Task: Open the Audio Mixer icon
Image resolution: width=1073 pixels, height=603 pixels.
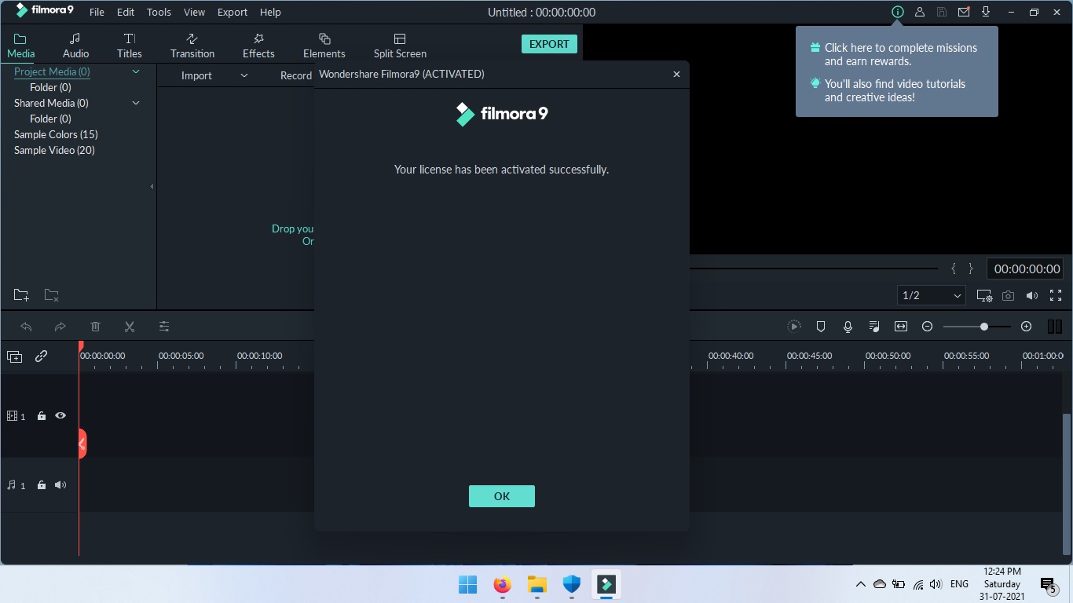Action: [874, 327]
